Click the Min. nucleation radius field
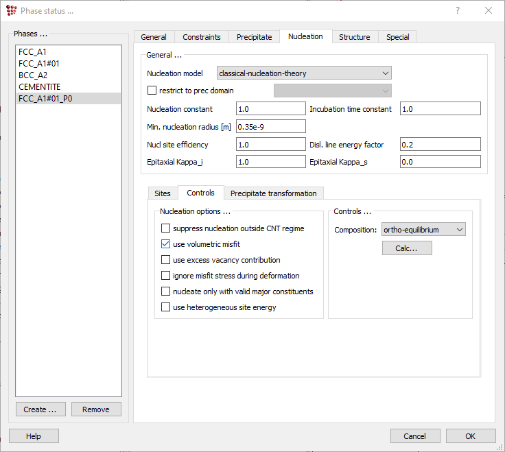 270,126
